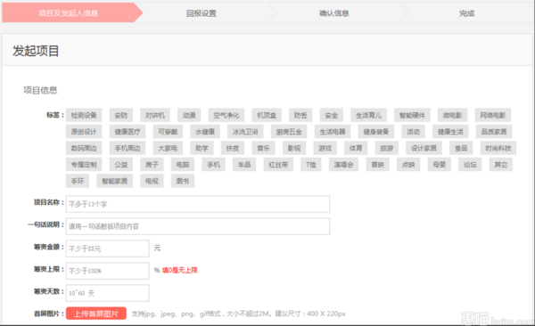This screenshot has width=535, height=326.
Task: Click the 一句话说明 text field
Action: pos(198,226)
